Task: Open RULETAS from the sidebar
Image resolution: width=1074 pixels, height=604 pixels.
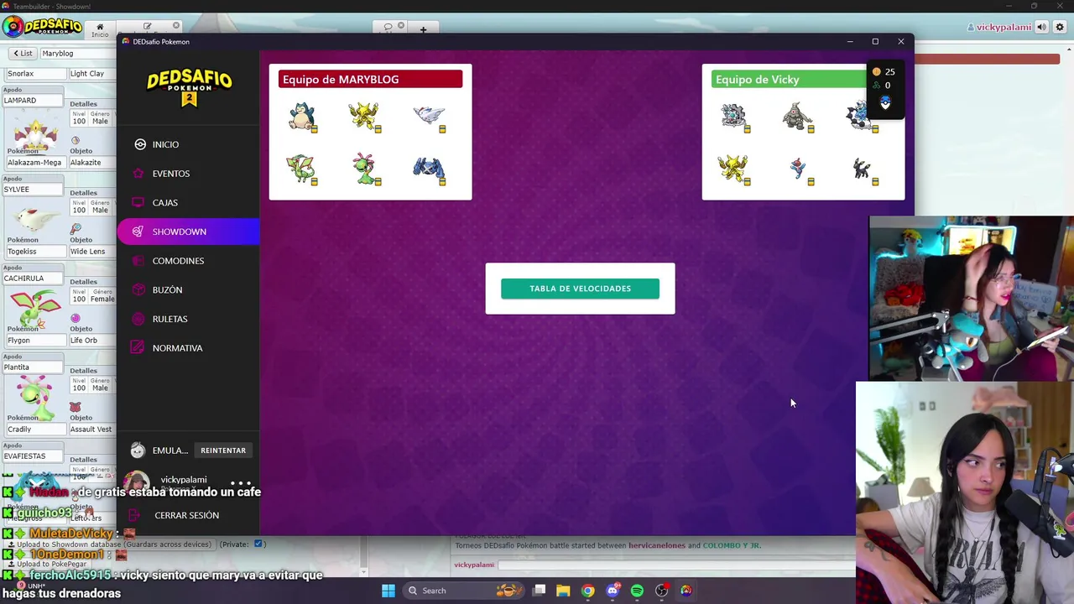Action: (x=188, y=319)
